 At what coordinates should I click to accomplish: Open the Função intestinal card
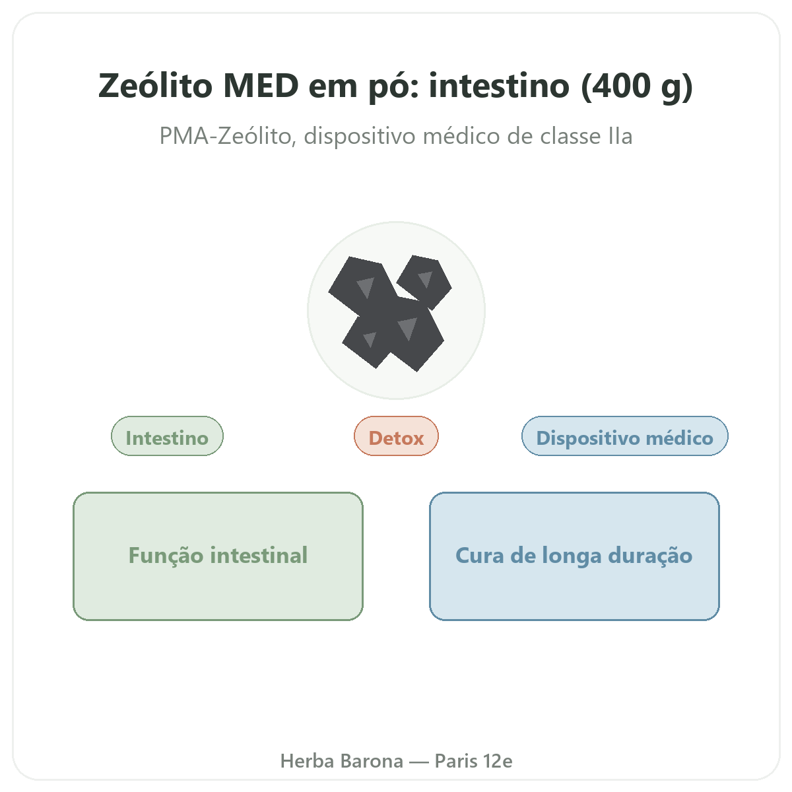point(218,556)
